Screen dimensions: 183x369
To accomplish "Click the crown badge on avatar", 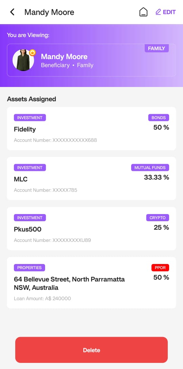I will tap(33, 53).
